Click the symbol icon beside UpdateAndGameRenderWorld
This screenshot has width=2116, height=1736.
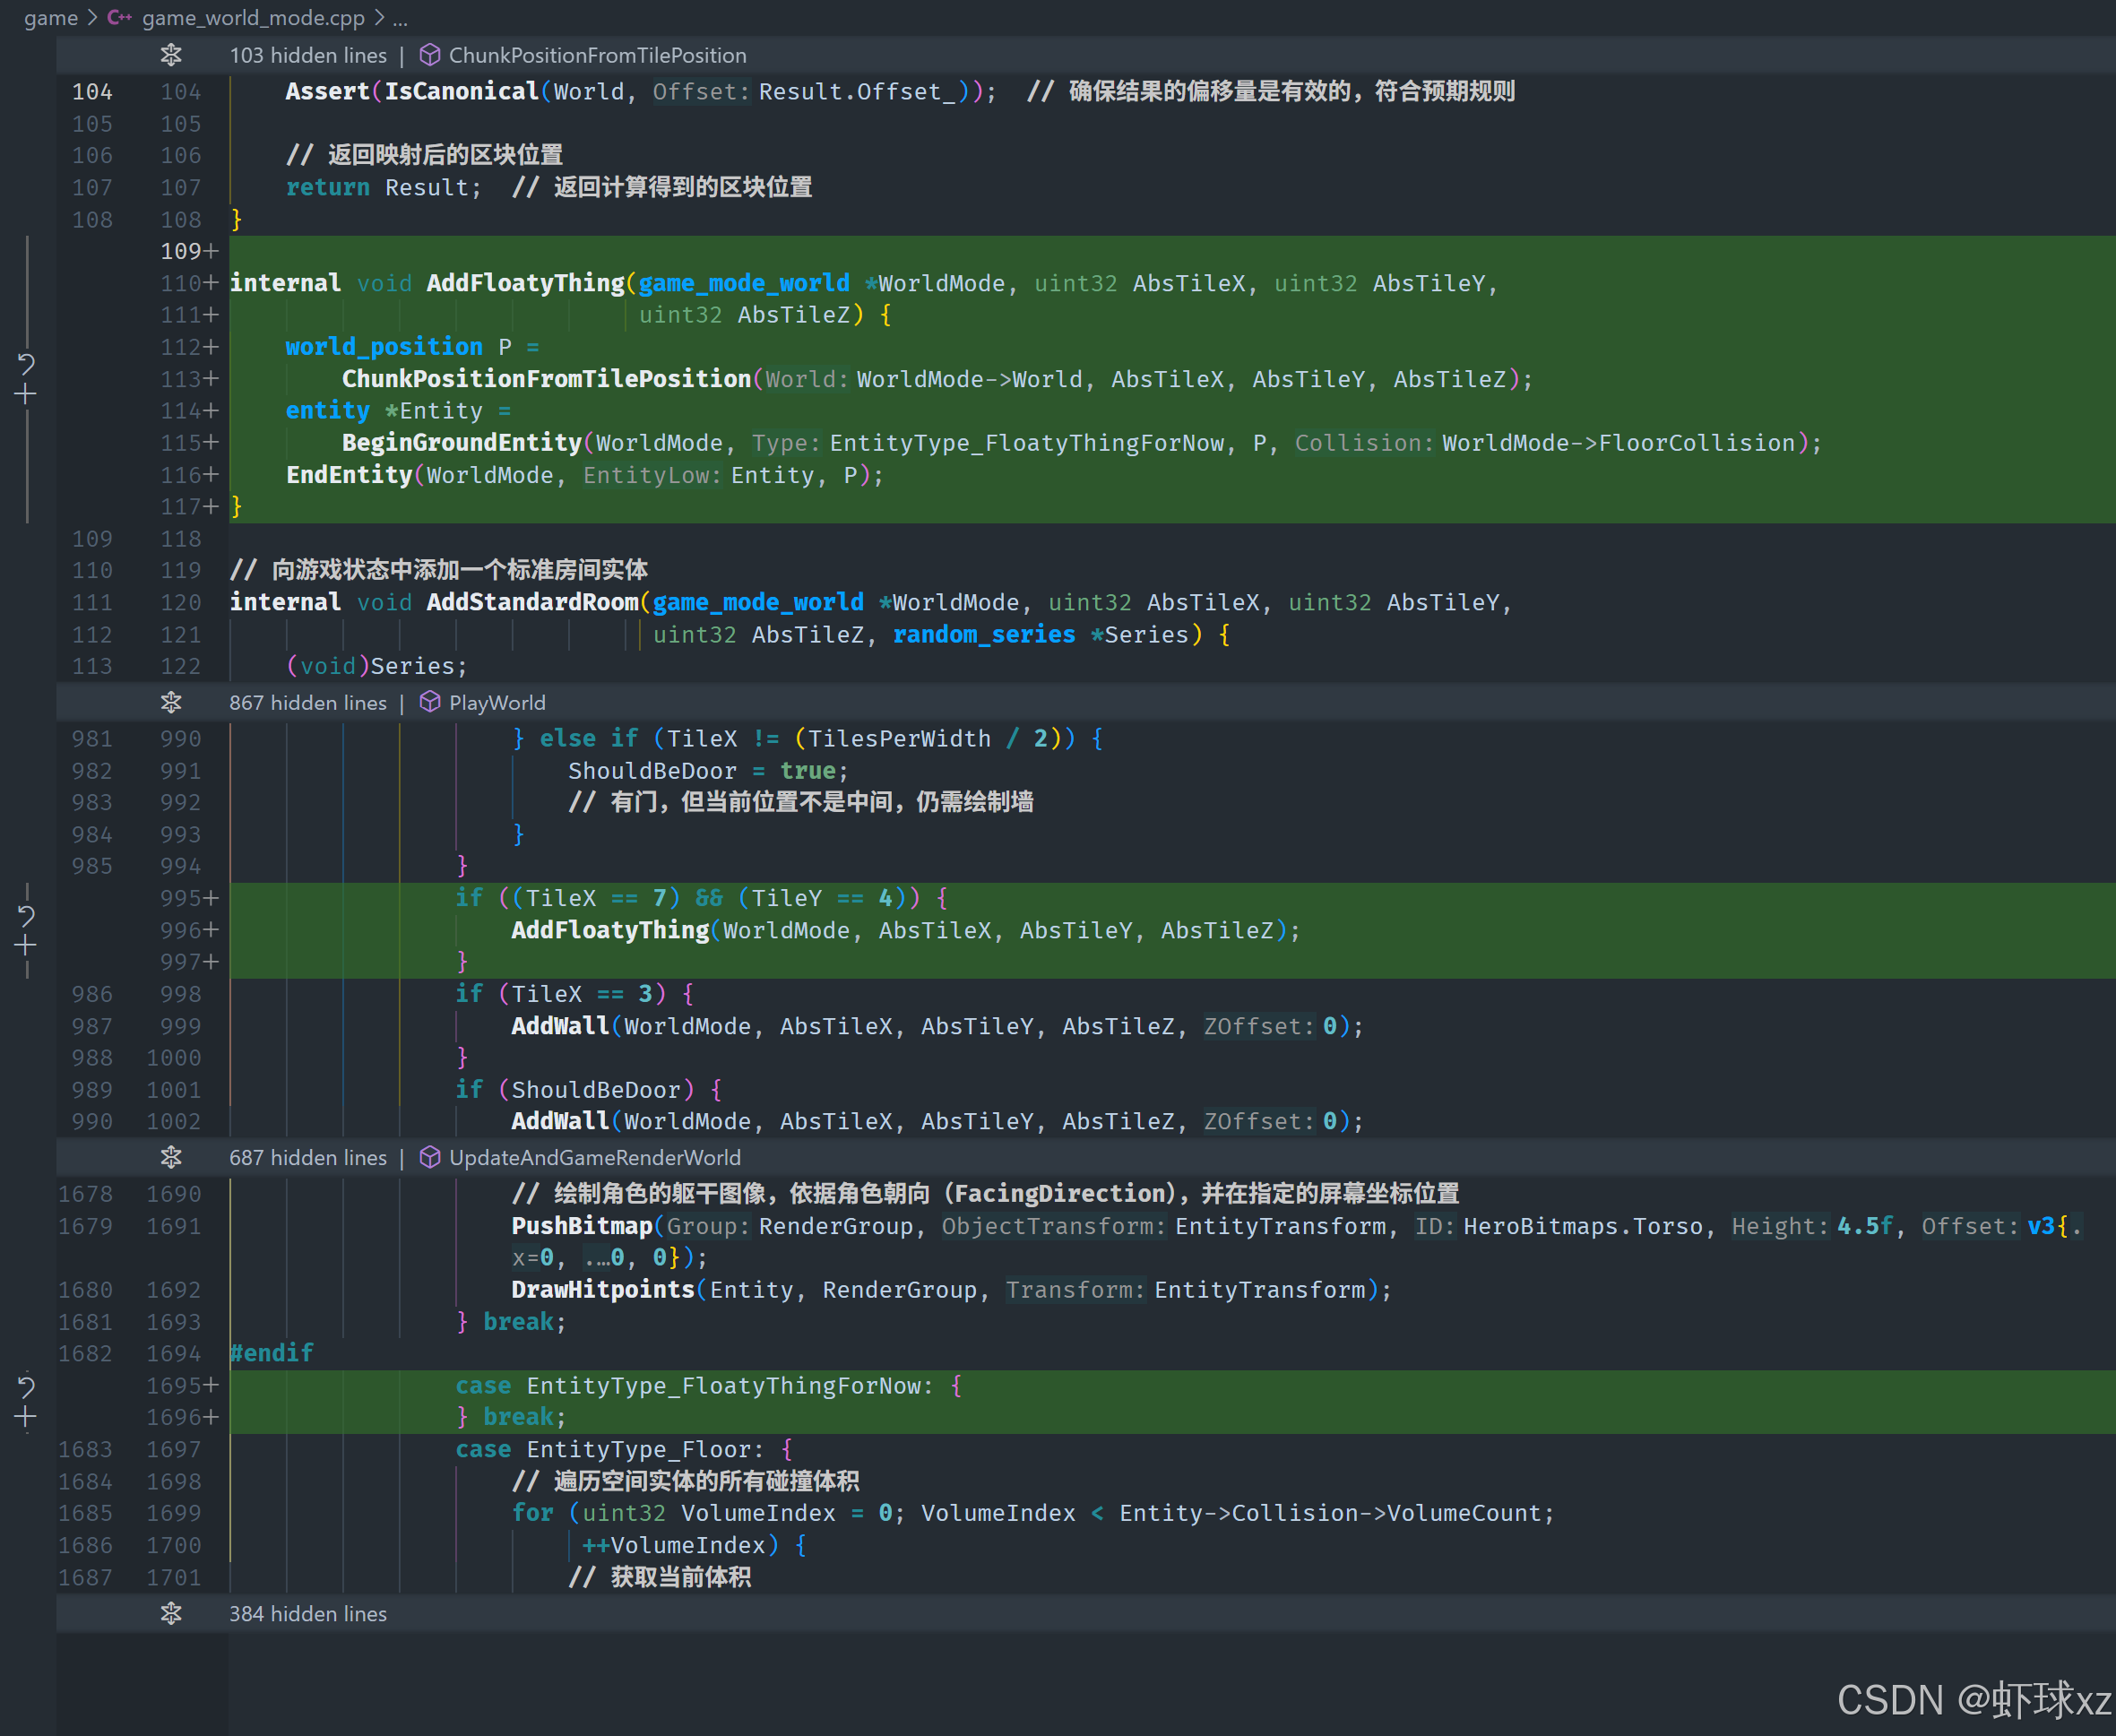pos(430,1157)
